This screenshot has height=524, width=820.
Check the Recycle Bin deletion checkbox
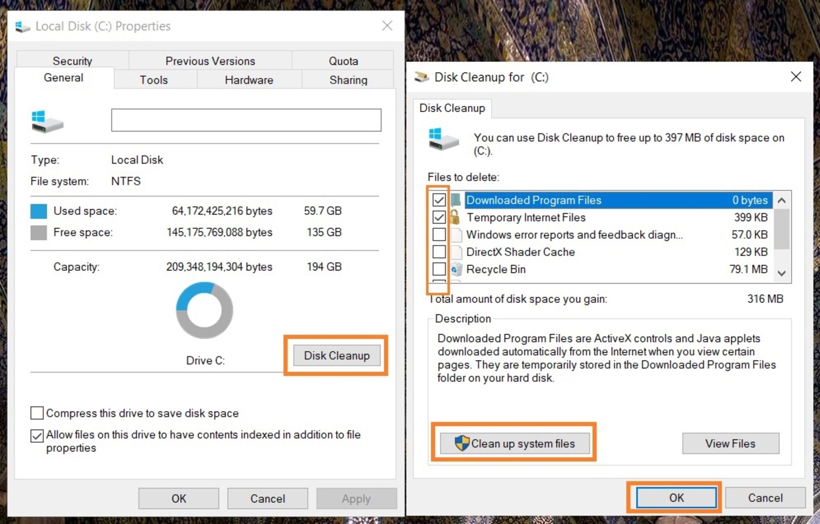pyautogui.click(x=439, y=269)
